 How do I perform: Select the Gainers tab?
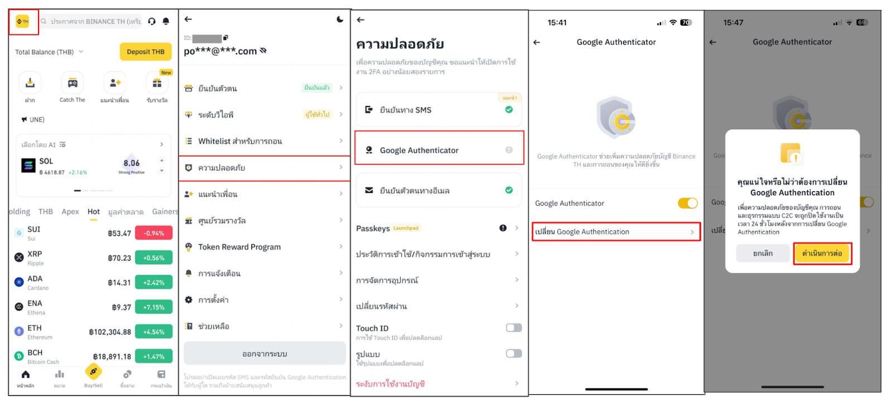165,212
